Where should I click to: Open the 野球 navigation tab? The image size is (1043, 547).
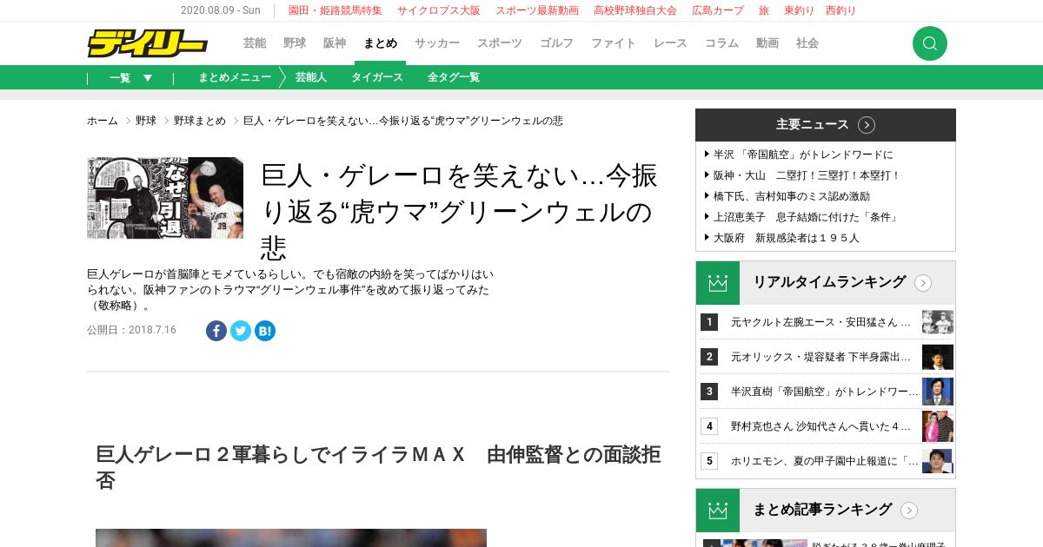(295, 43)
